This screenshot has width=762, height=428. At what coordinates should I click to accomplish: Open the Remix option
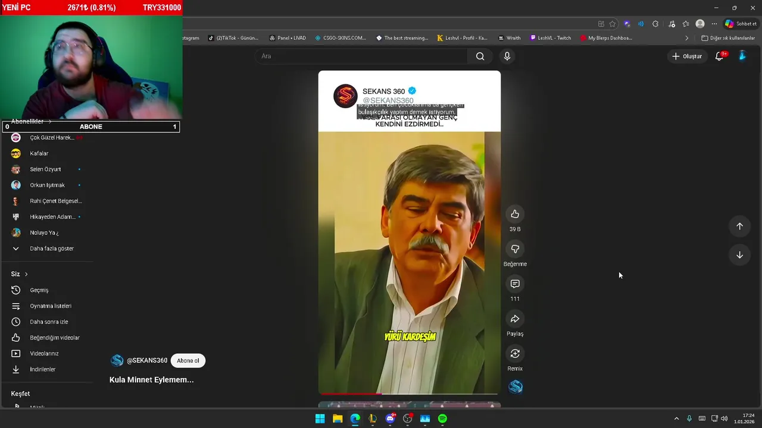(x=515, y=354)
